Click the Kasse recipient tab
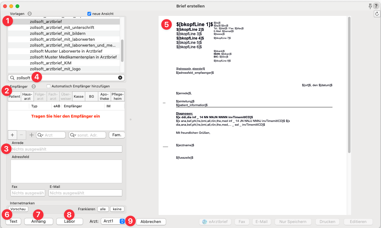The width and height of the screenshot is (381, 228). click(79, 96)
